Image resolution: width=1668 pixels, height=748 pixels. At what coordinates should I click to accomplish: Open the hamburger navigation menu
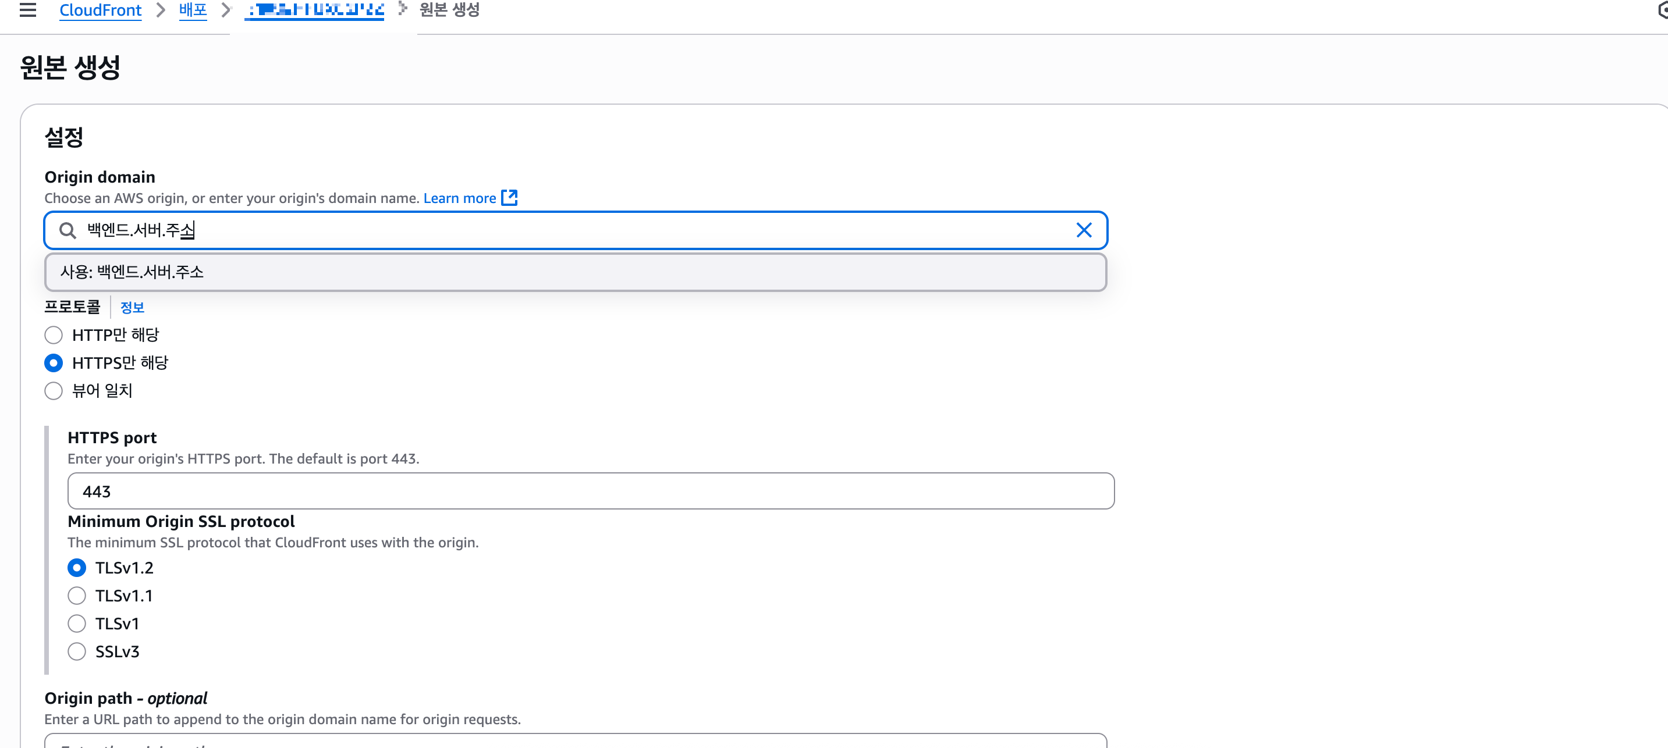28,10
